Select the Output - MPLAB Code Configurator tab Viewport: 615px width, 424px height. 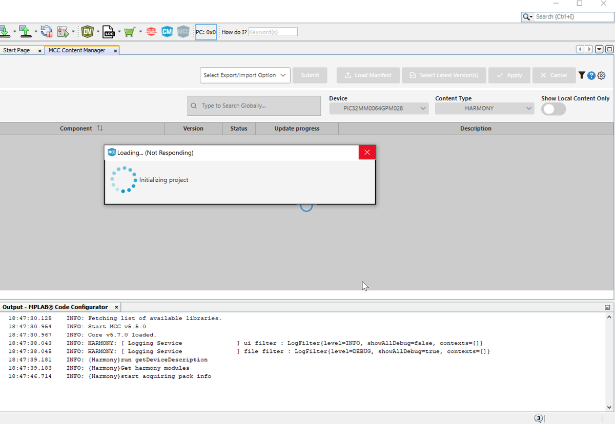point(55,307)
